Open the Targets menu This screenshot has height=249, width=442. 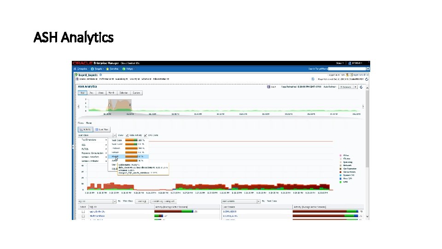[x=98, y=69]
